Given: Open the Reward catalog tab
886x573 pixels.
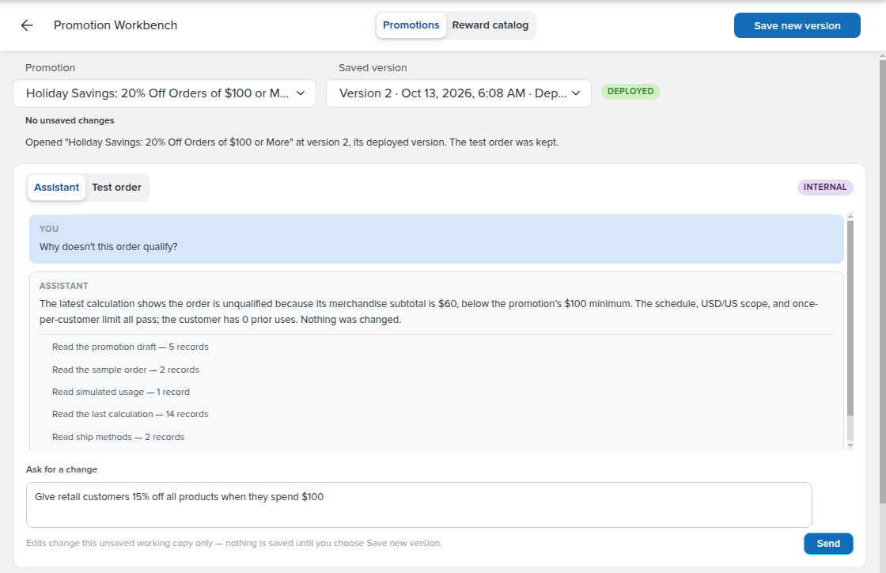Looking at the screenshot, I should (490, 25).
